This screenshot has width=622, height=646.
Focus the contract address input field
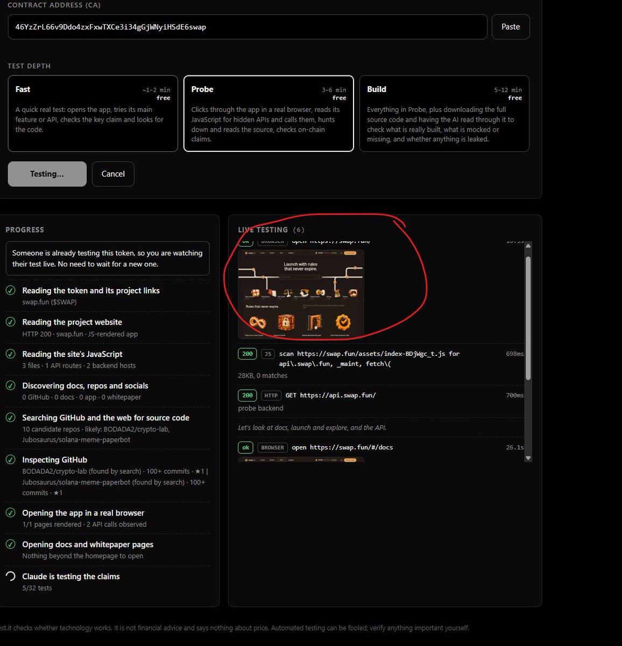click(248, 27)
